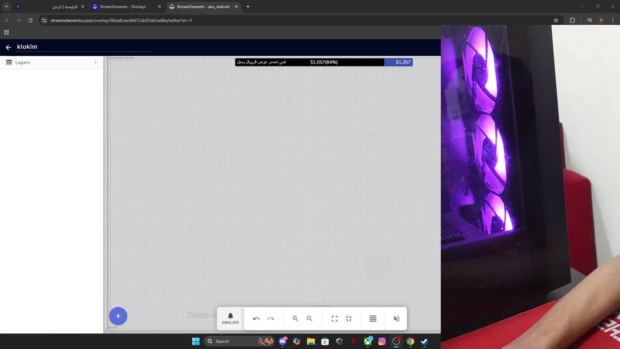Exit fullscreen with the shrink icon
This screenshot has height=349, width=620.
[x=349, y=318]
